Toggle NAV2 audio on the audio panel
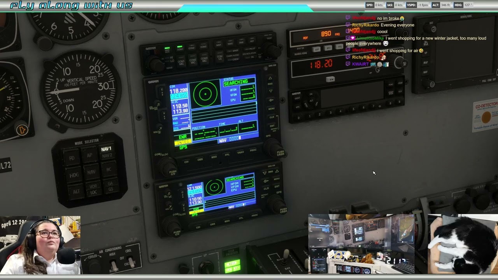The image size is (498, 280). click(x=230, y=43)
